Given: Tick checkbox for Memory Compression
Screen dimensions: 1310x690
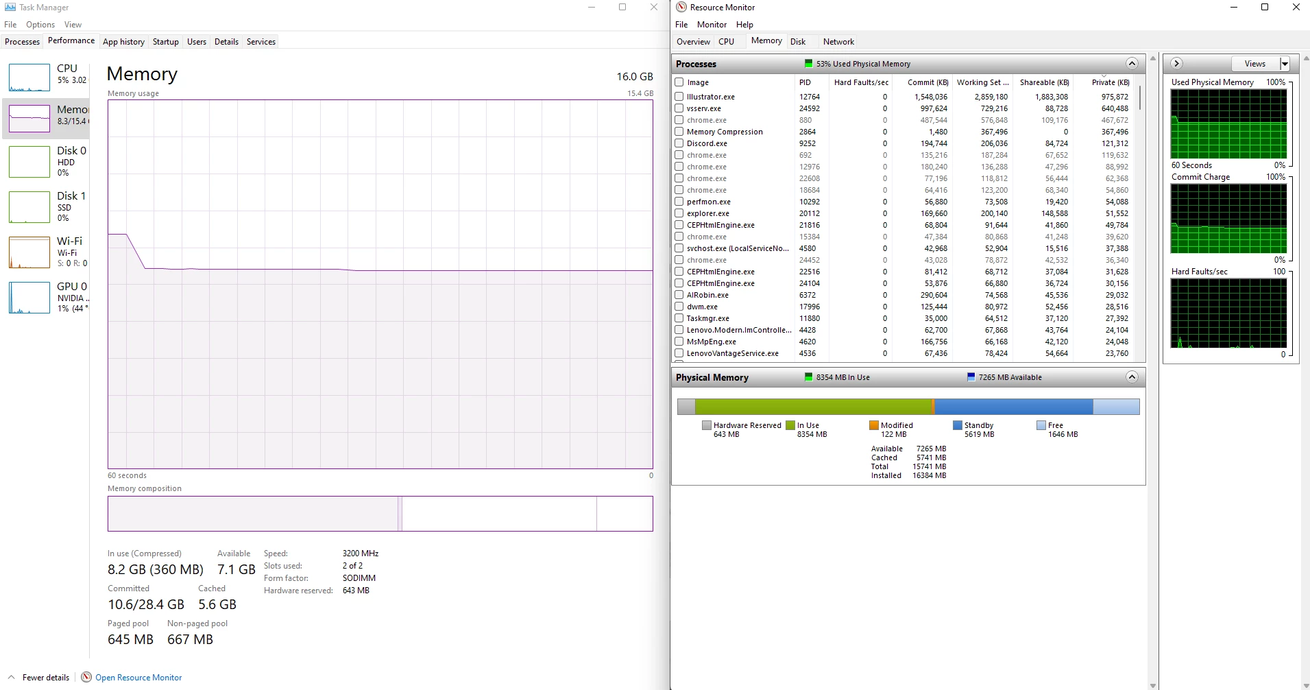Looking at the screenshot, I should (x=679, y=132).
